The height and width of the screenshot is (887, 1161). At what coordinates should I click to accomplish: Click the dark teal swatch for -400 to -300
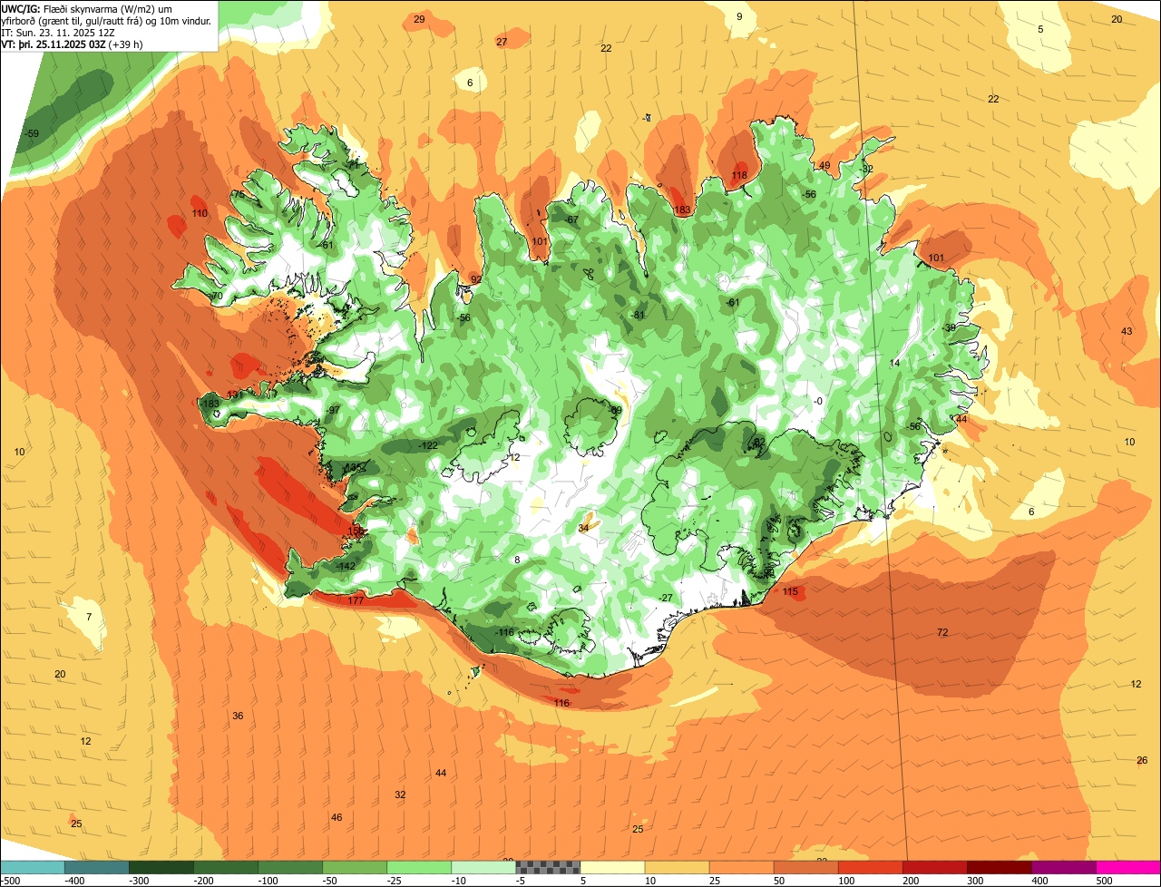click(x=98, y=867)
